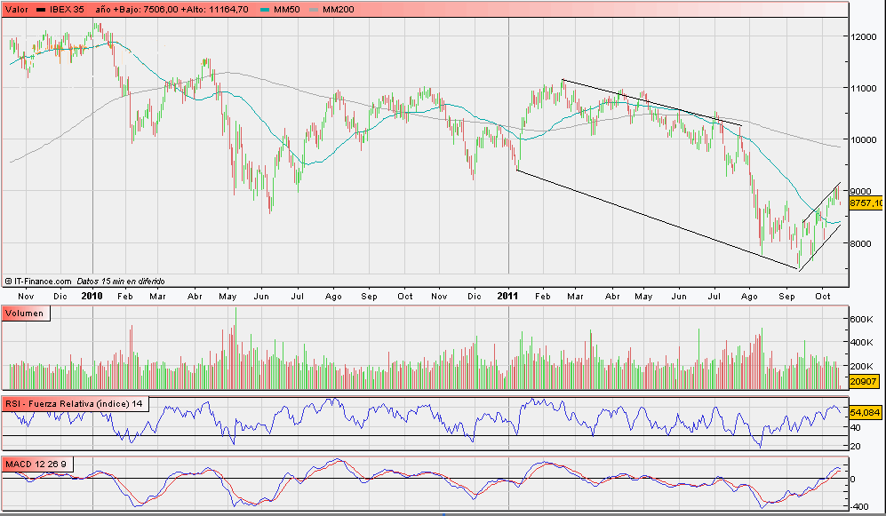Select the MACD 12 26 9 panel label
Screen dimensions: 886x516
tap(36, 464)
